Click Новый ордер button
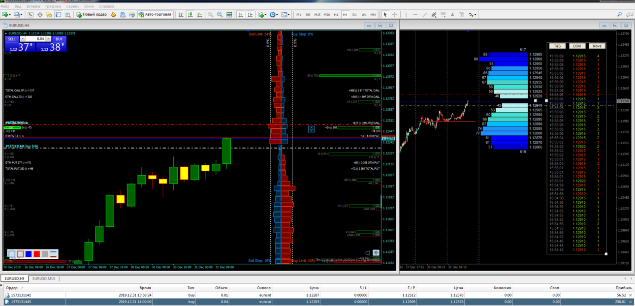Screen dimensions: 635x306 pos(91,15)
